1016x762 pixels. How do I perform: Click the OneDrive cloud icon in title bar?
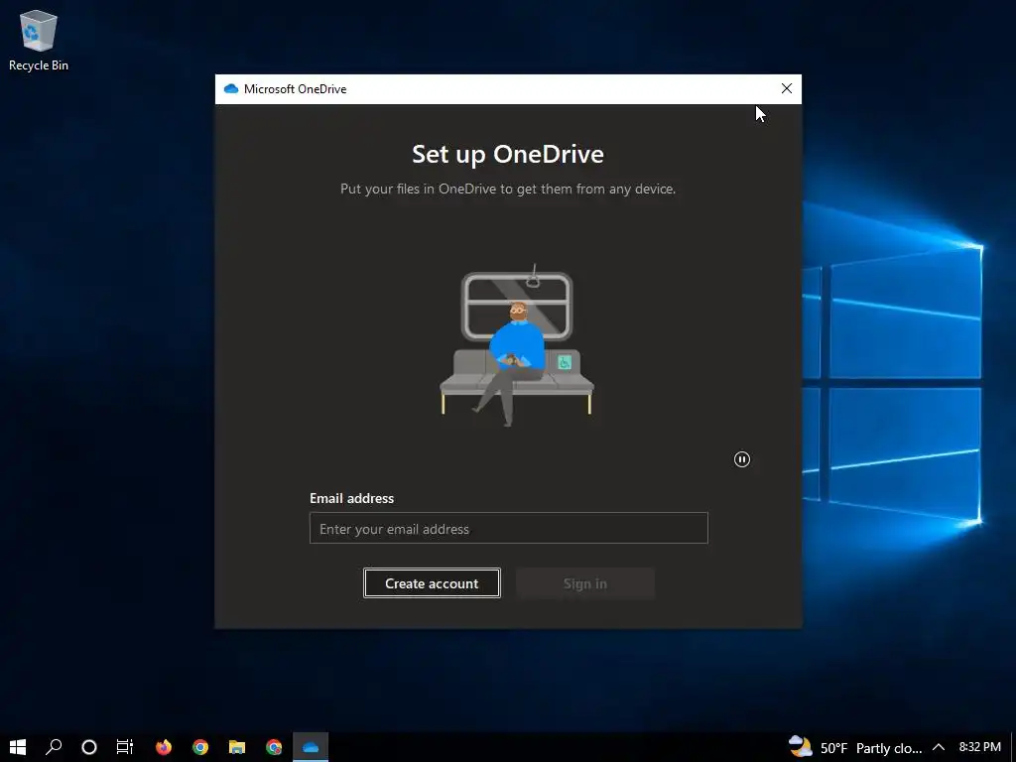pyautogui.click(x=230, y=88)
